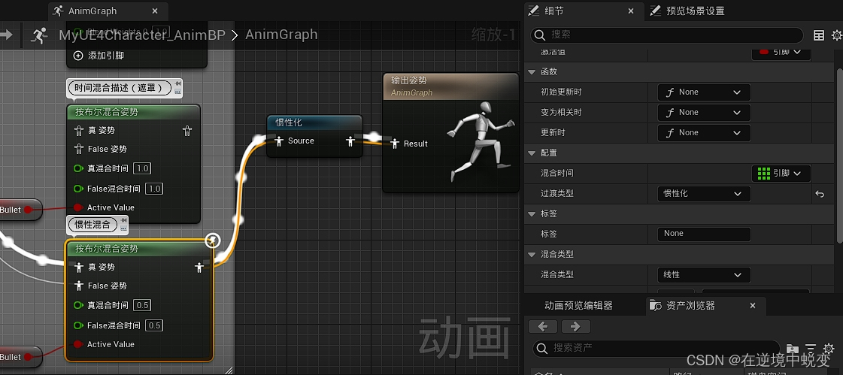Screen dimensions: 843x375
Task: Open the 更新时 function dropdown
Action: [704, 133]
